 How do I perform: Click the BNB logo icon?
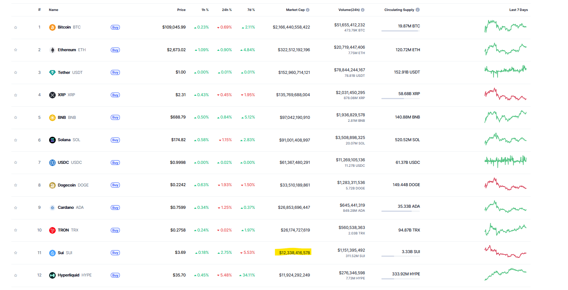[52, 117]
